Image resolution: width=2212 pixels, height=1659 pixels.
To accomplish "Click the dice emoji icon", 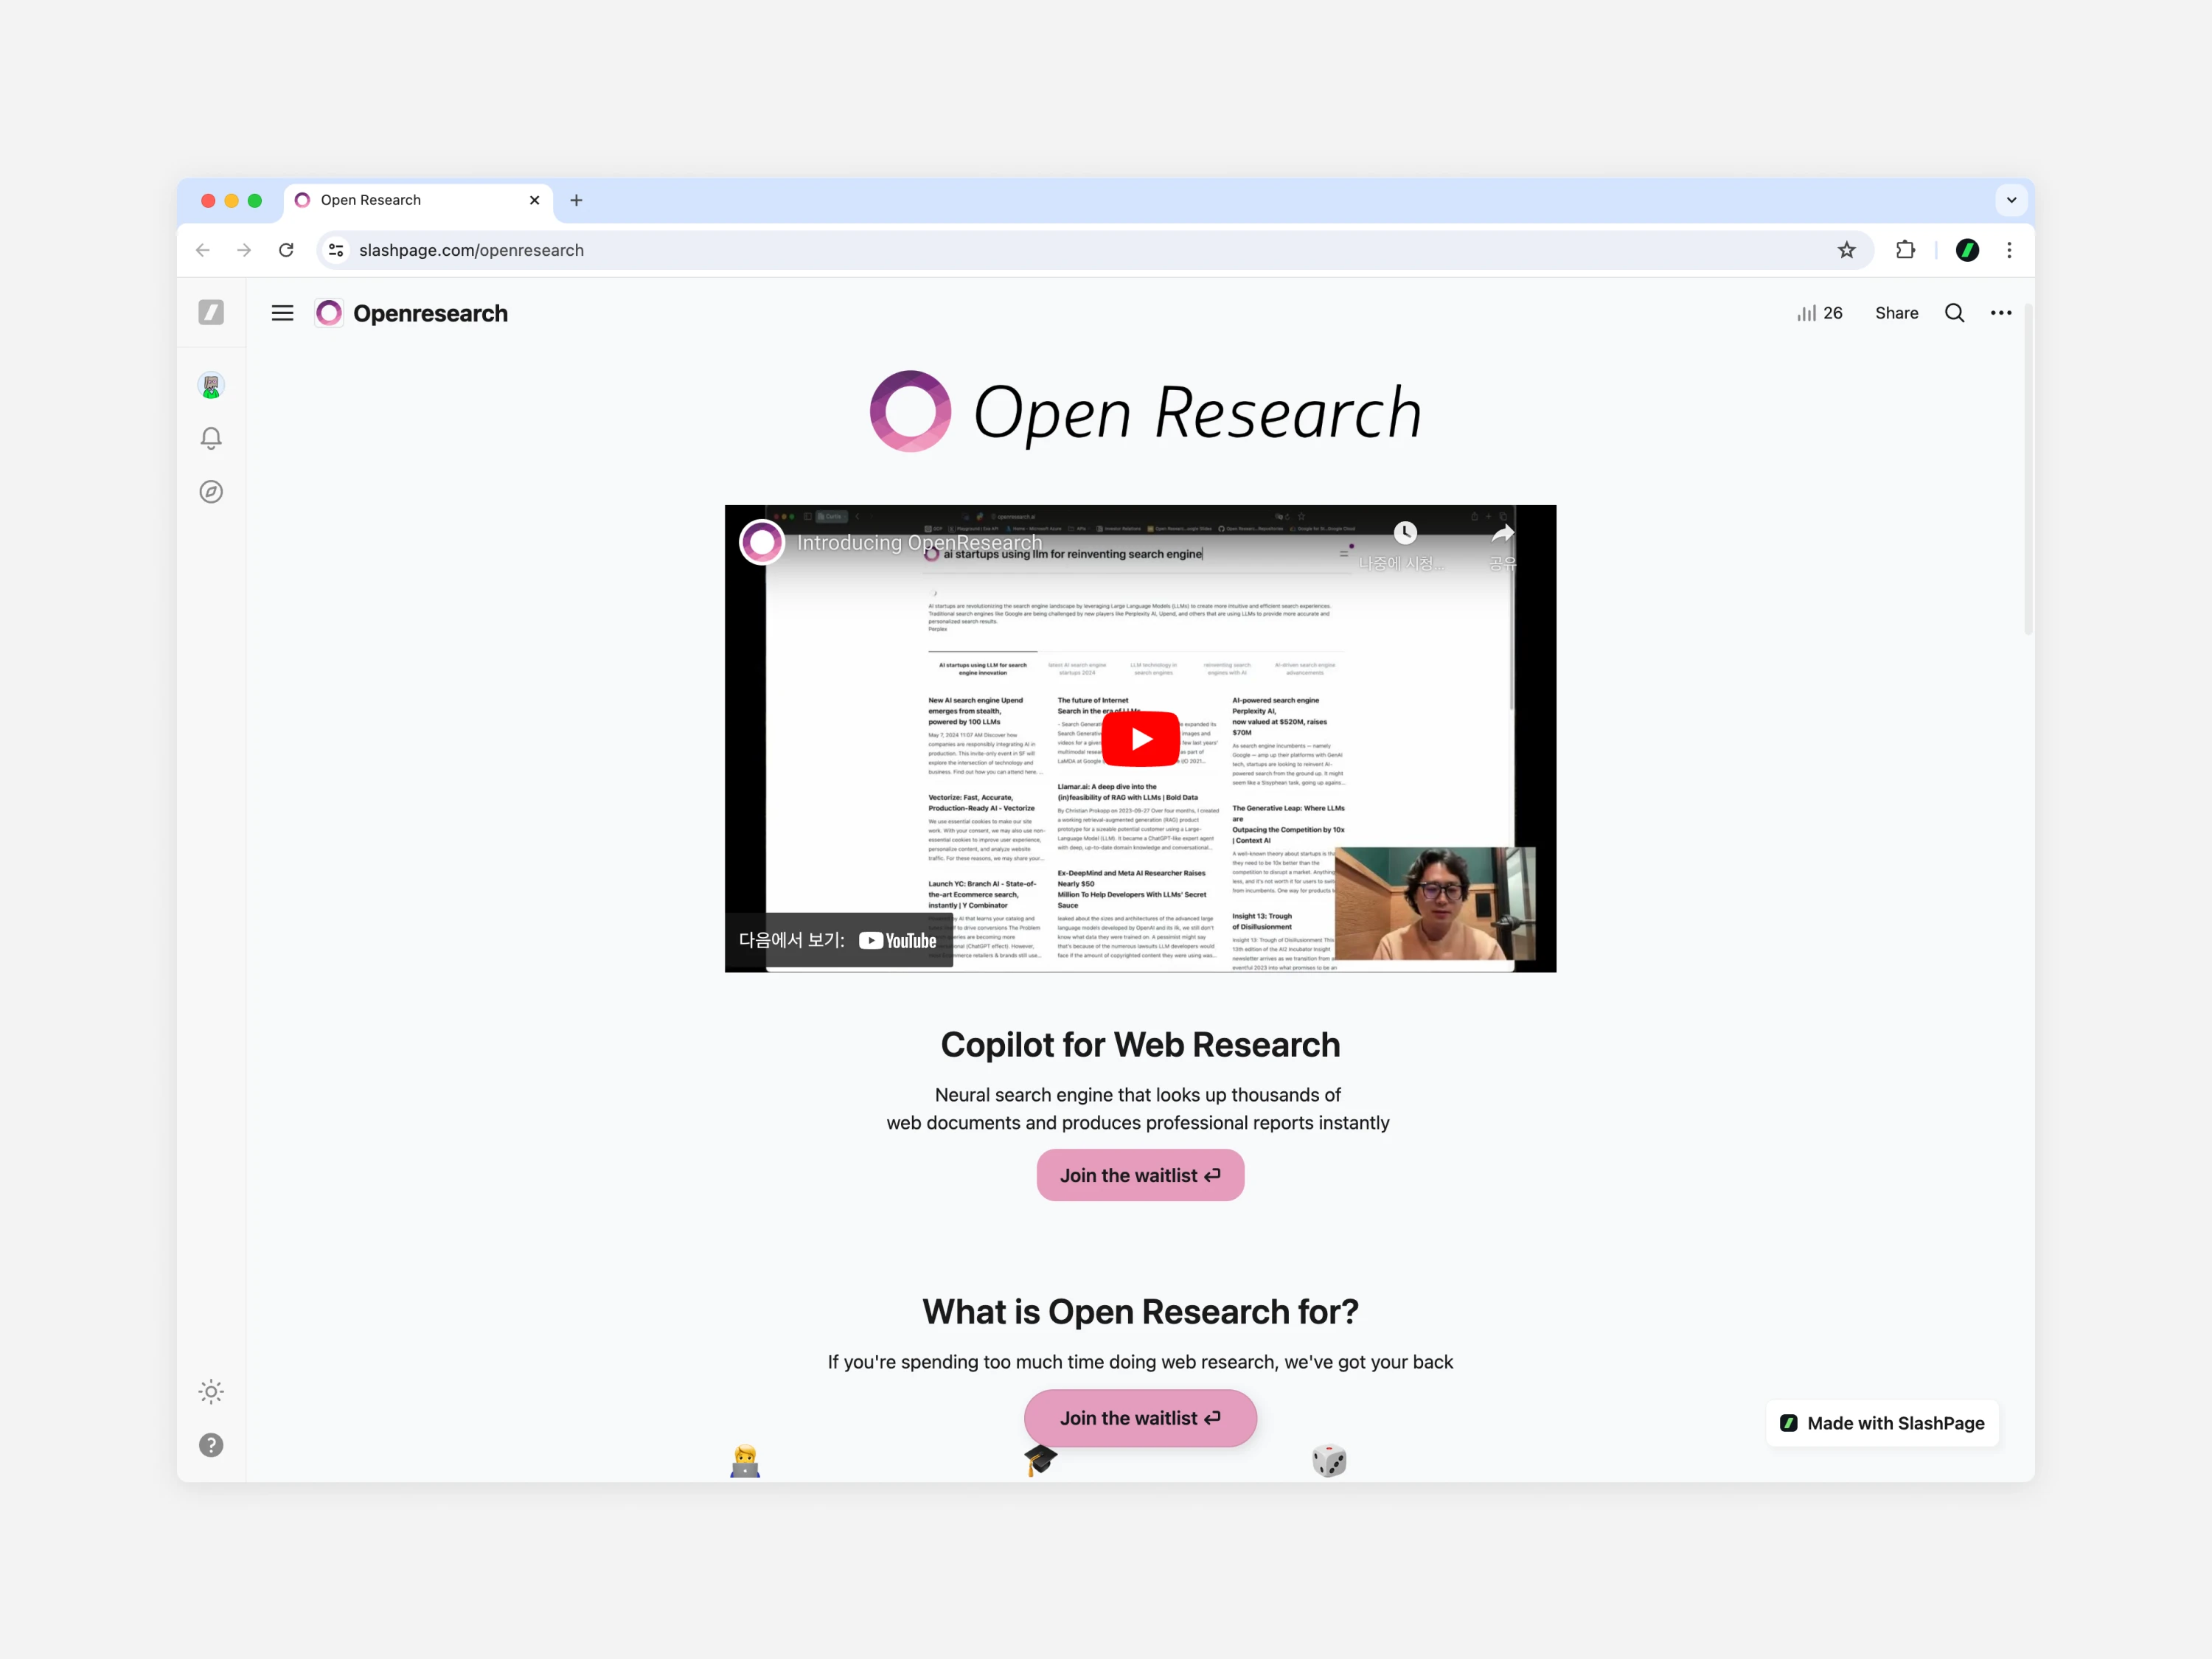I will point(1329,1461).
